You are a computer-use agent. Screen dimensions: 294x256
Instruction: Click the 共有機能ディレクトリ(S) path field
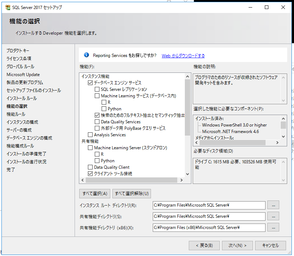coord(209,216)
